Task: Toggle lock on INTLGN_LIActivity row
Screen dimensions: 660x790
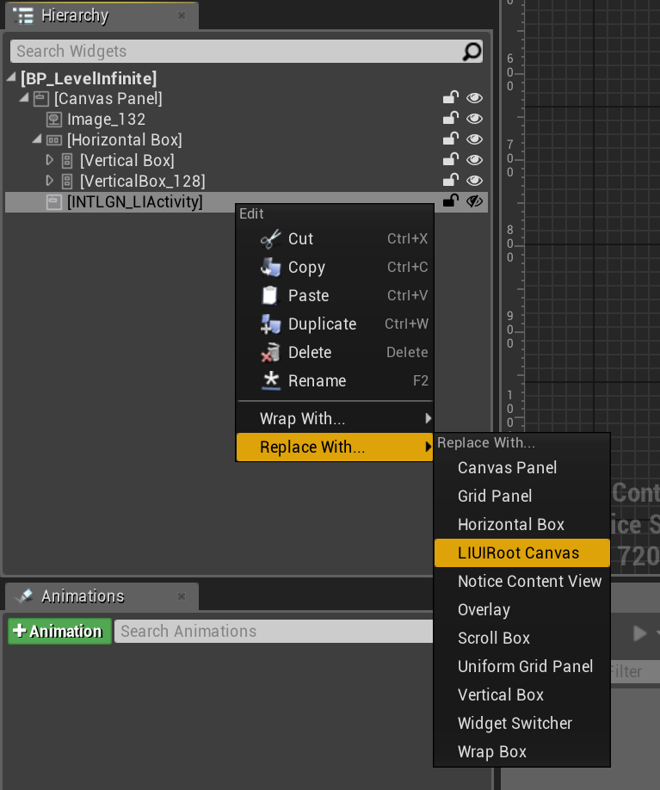Action: coord(450,201)
